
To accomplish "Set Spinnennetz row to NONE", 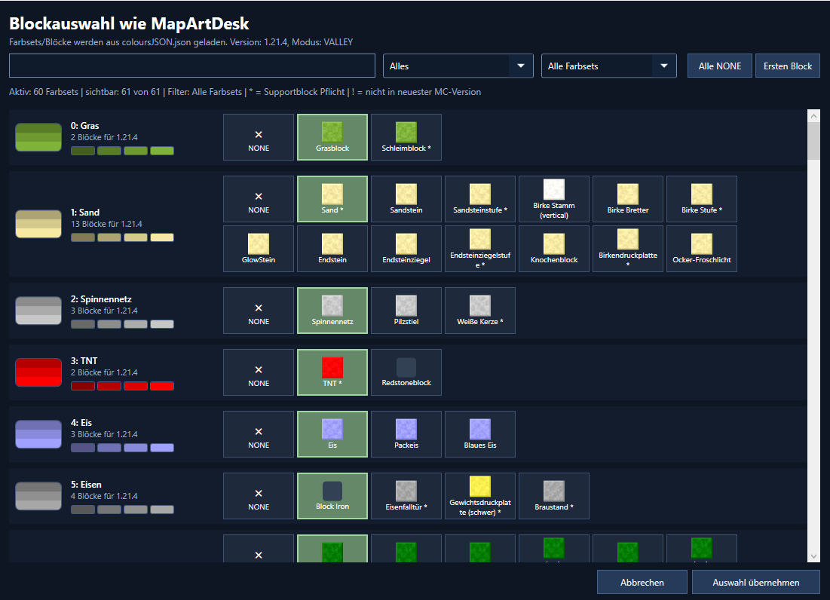I will [259, 311].
